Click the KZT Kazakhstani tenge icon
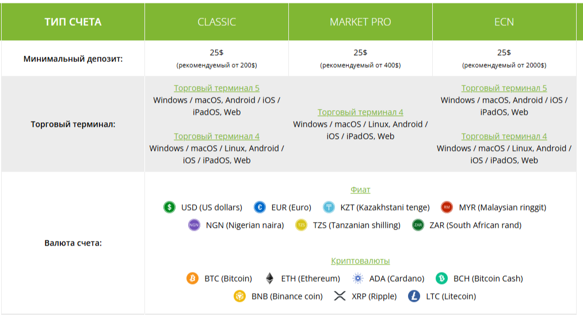 pos(329,207)
